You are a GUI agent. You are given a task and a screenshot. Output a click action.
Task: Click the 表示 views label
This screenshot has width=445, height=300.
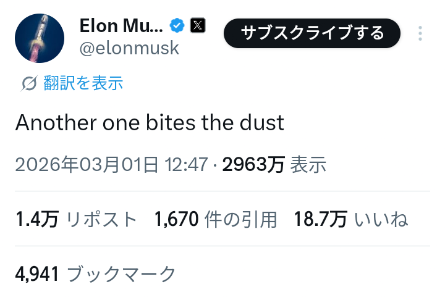click(x=308, y=164)
